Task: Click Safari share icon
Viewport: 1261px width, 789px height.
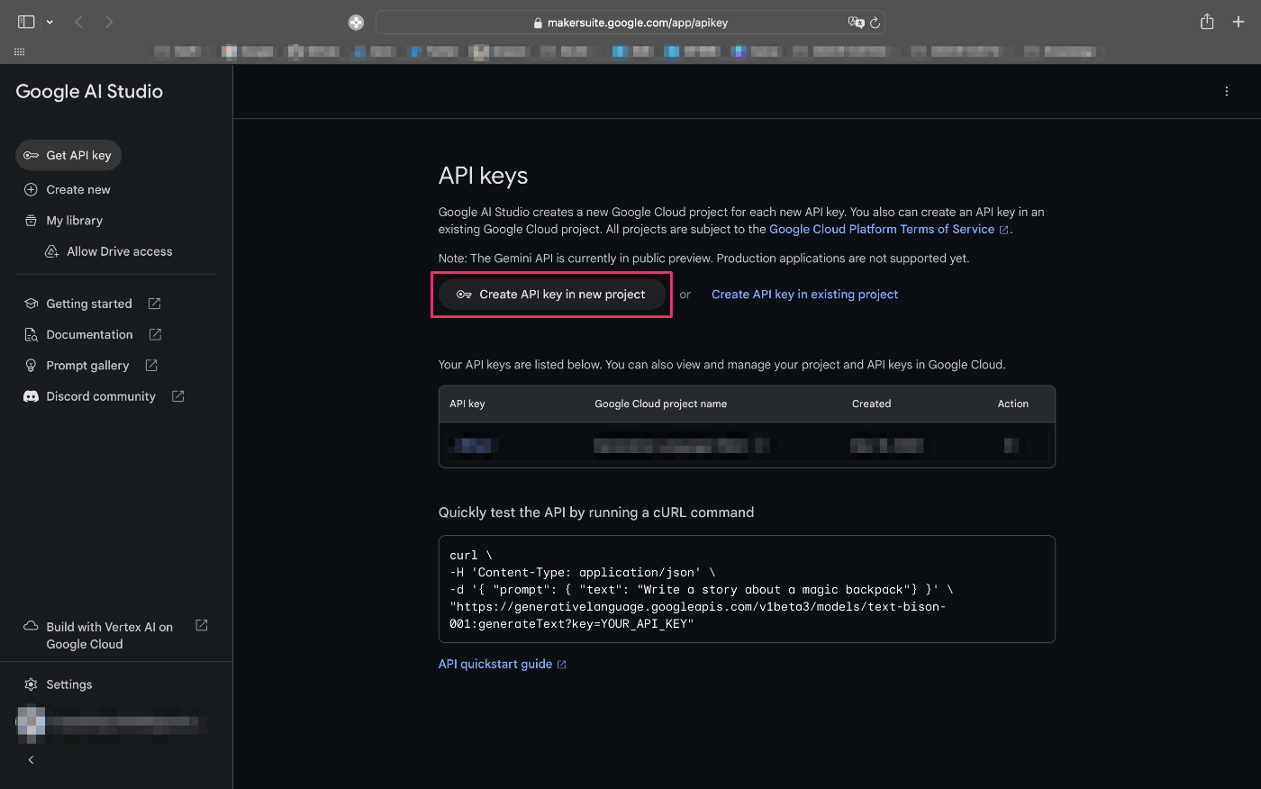Action: [1207, 22]
